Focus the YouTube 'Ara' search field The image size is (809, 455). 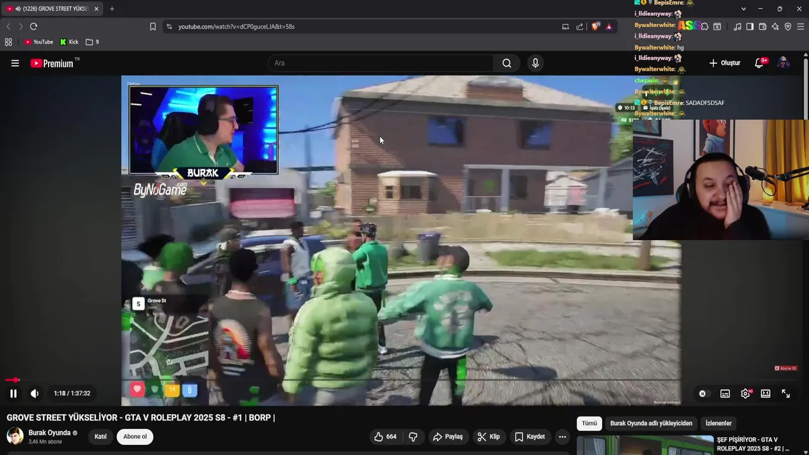381,63
